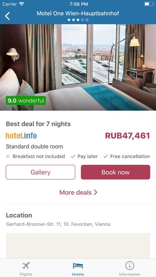Tap the hotel.info provider logo
The width and height of the screenshot is (156, 277).
tap(21, 136)
